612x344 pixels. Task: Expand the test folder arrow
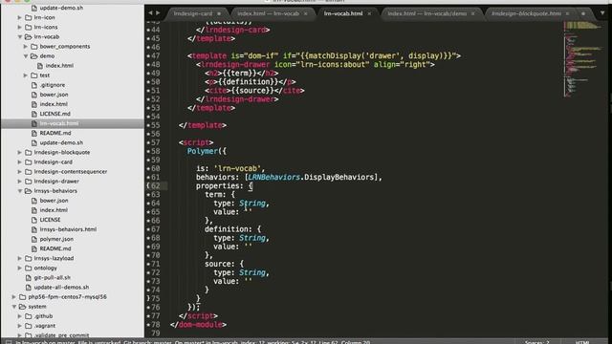(x=26, y=75)
